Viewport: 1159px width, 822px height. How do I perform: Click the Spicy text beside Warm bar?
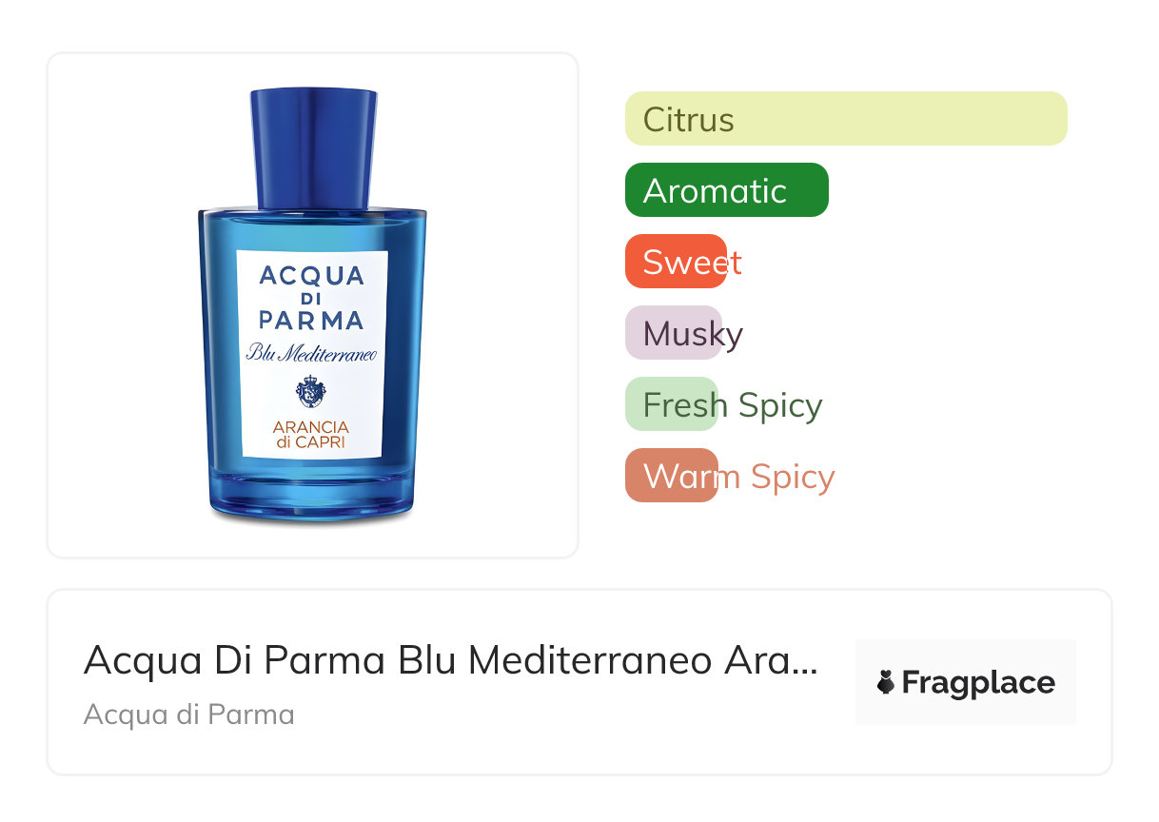pos(792,478)
